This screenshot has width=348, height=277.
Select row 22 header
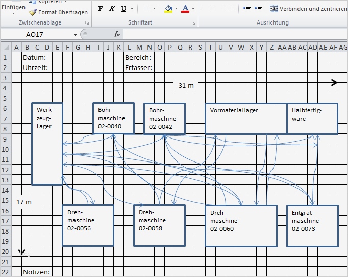tap(6, 272)
